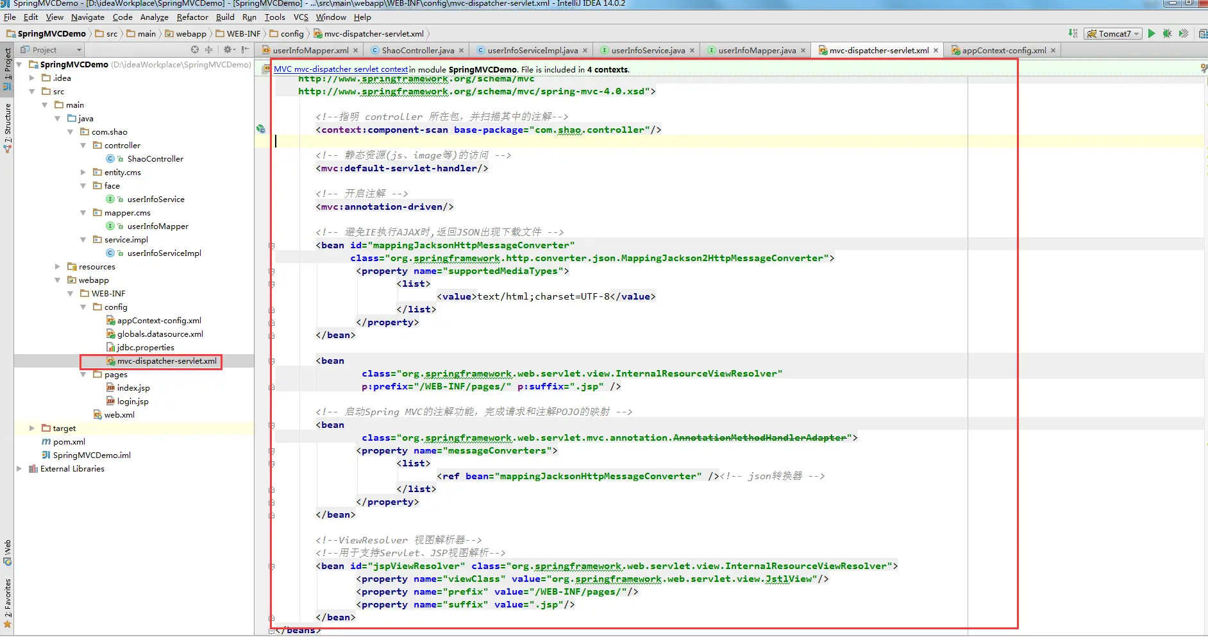Screen dimensions: 1208x637
Task: Select mvc-dispatcher-servlet.xml in project tree
Action: [166, 361]
